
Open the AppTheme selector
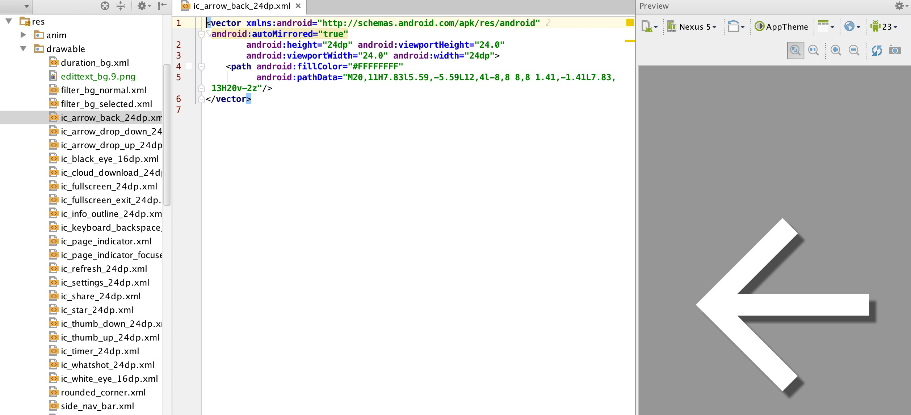click(781, 27)
